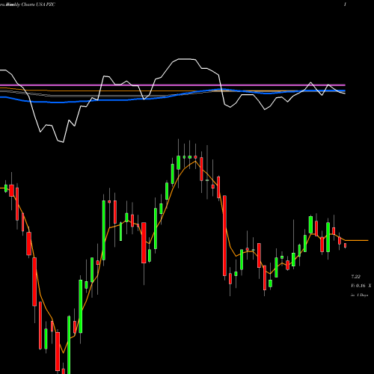Click the magenta horizontal indicator line
Screen dimensions: 374x374
173,85
